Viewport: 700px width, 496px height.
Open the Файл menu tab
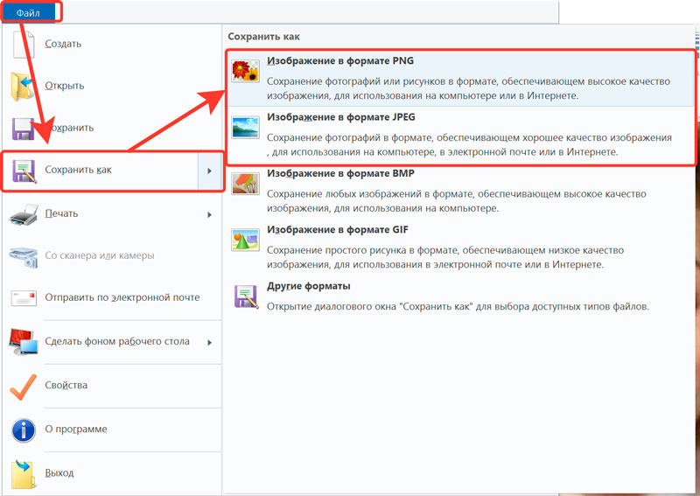(x=28, y=12)
